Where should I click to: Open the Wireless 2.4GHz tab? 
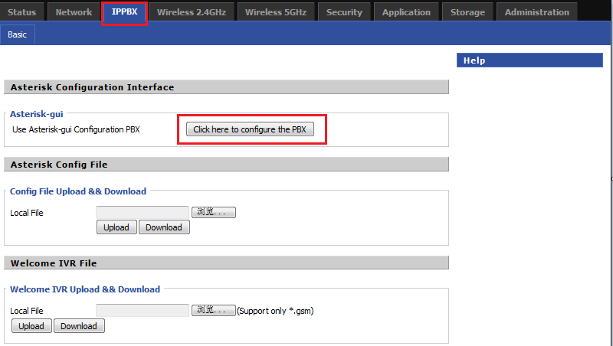point(192,12)
